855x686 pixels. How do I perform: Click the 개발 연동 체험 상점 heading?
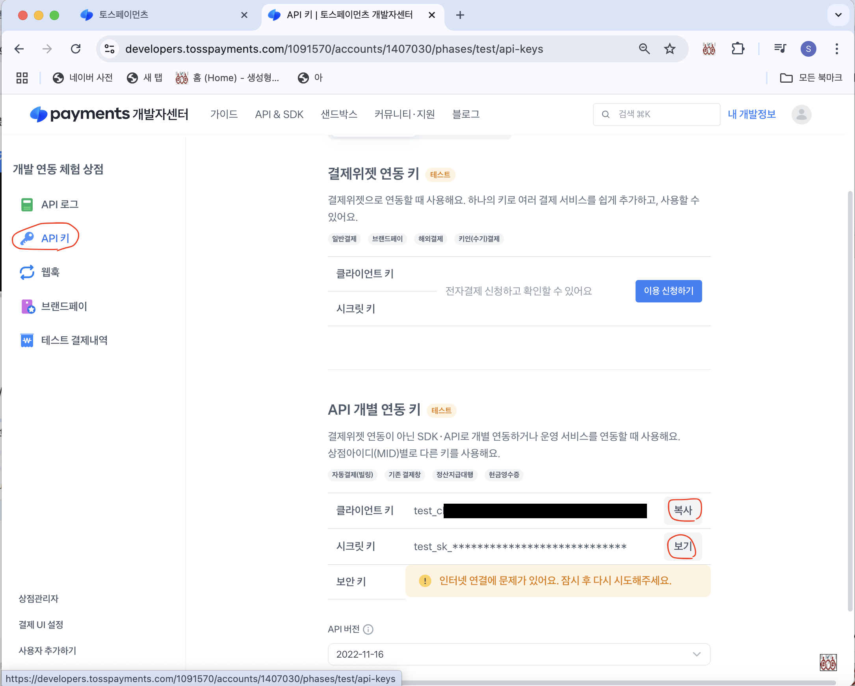(58, 169)
